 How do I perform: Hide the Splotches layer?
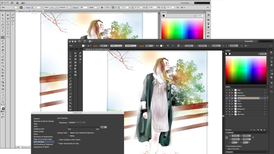click(227, 93)
